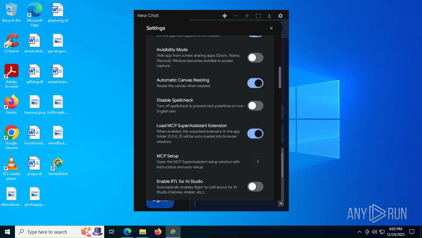
Task: Open the notification center icon
Action: (x=412, y=232)
